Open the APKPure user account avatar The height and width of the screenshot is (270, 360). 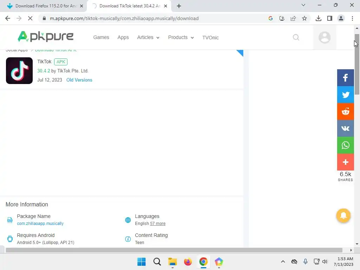pos(324,37)
